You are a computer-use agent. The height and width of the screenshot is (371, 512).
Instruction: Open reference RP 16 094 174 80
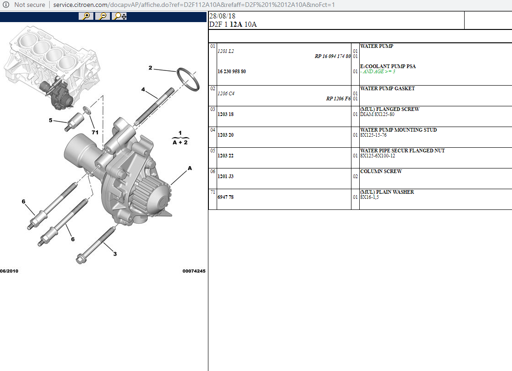[332, 57]
